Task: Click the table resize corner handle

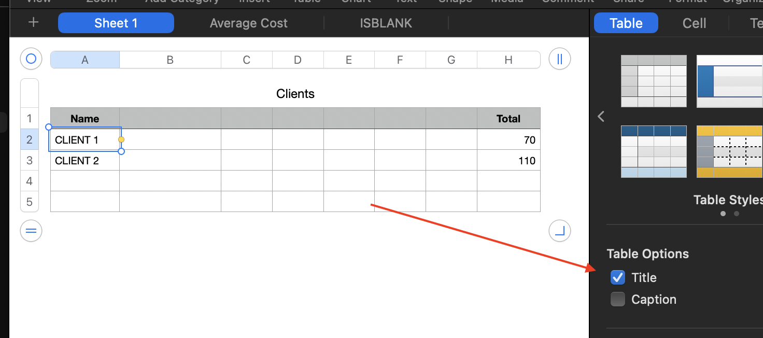Action: (x=560, y=231)
